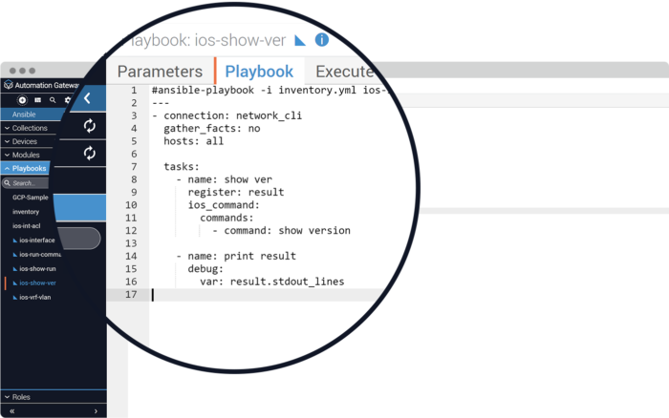Collapse sidebar with double-left chevron
Image resolution: width=669 pixels, height=418 pixels.
11,410
